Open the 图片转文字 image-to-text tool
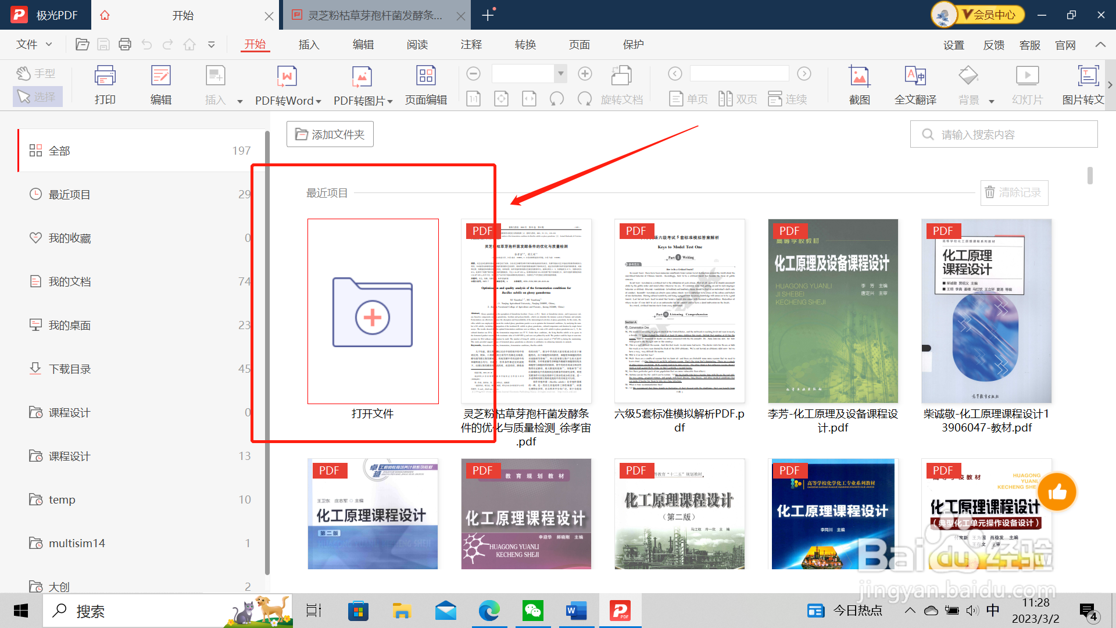 (x=1088, y=84)
